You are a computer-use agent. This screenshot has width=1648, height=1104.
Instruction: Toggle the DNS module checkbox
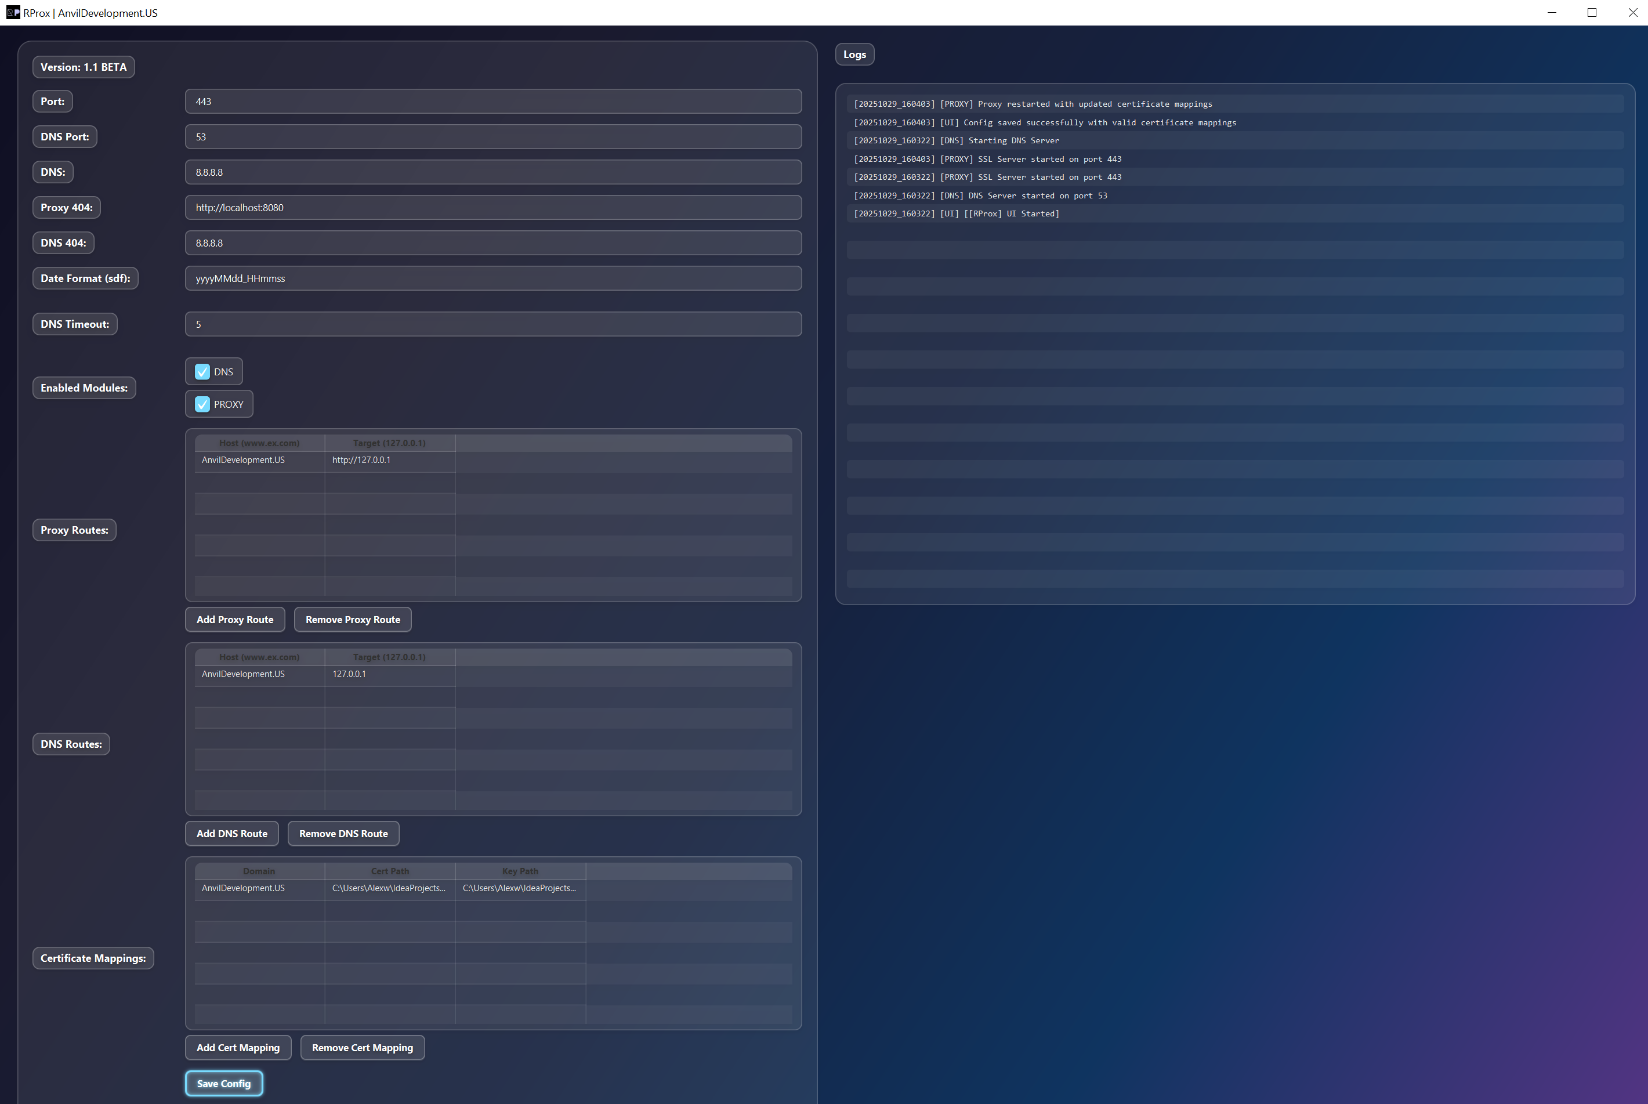click(202, 372)
